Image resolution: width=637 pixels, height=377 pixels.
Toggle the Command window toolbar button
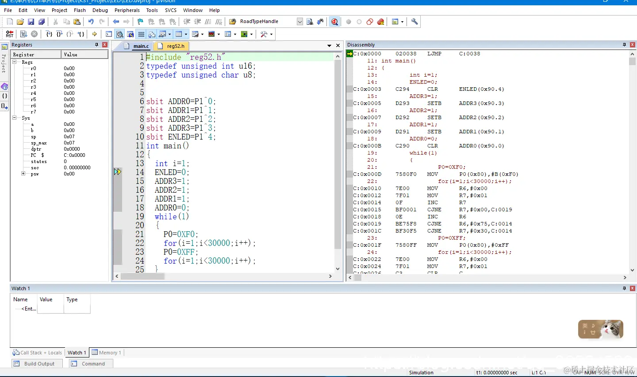point(109,34)
